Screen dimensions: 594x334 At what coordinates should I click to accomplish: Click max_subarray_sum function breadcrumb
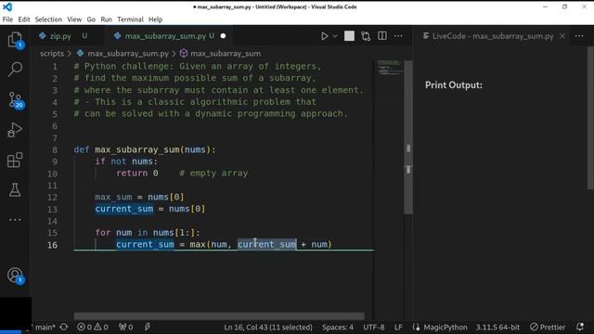pyautogui.click(x=226, y=54)
